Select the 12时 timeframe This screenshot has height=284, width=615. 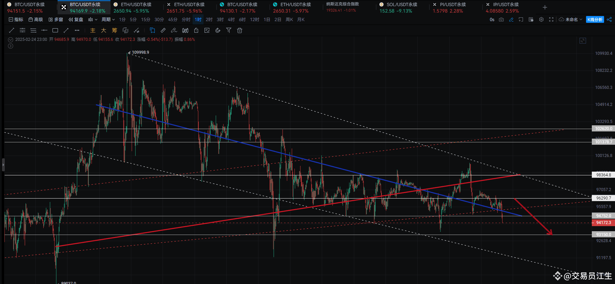[255, 19]
